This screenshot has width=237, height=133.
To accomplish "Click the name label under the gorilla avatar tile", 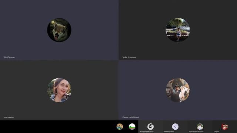I will point(131,117).
